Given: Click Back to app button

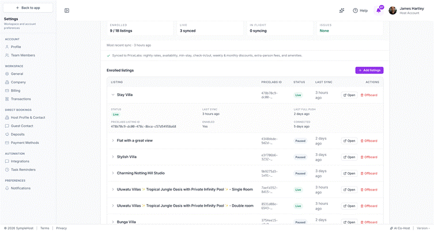Looking at the screenshot, I should (28, 7).
